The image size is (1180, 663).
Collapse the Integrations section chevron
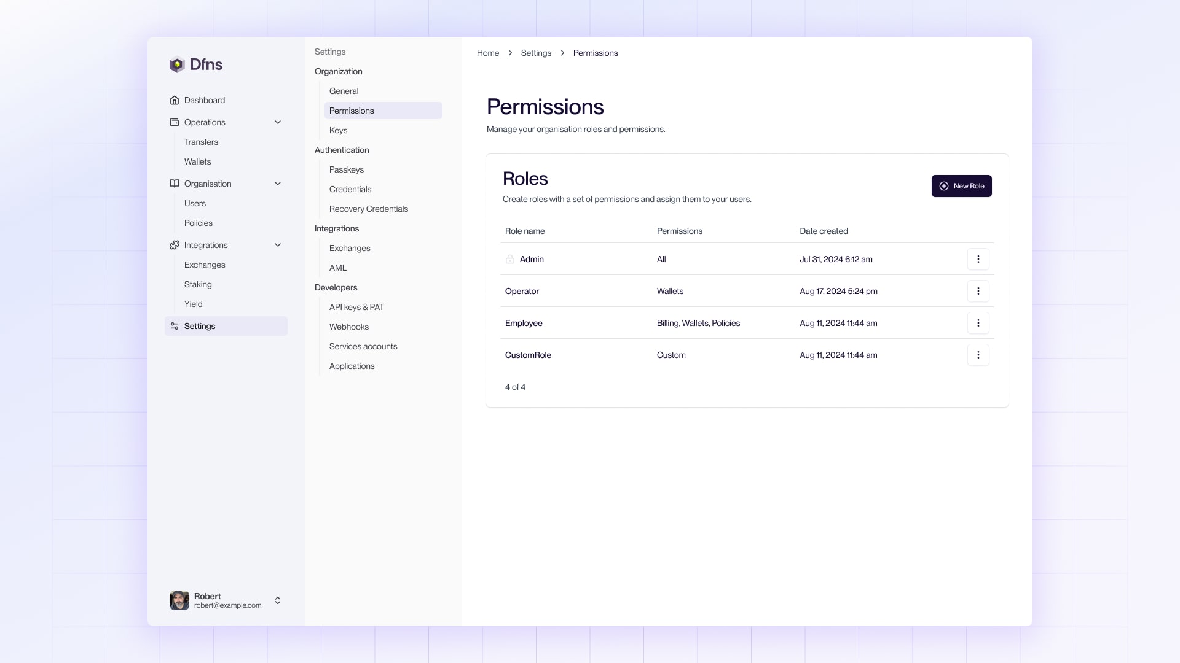pos(278,245)
